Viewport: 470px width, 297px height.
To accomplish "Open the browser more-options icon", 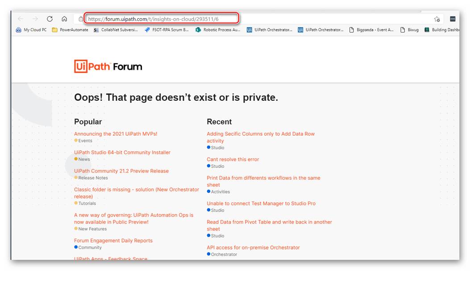I will tap(453, 19).
